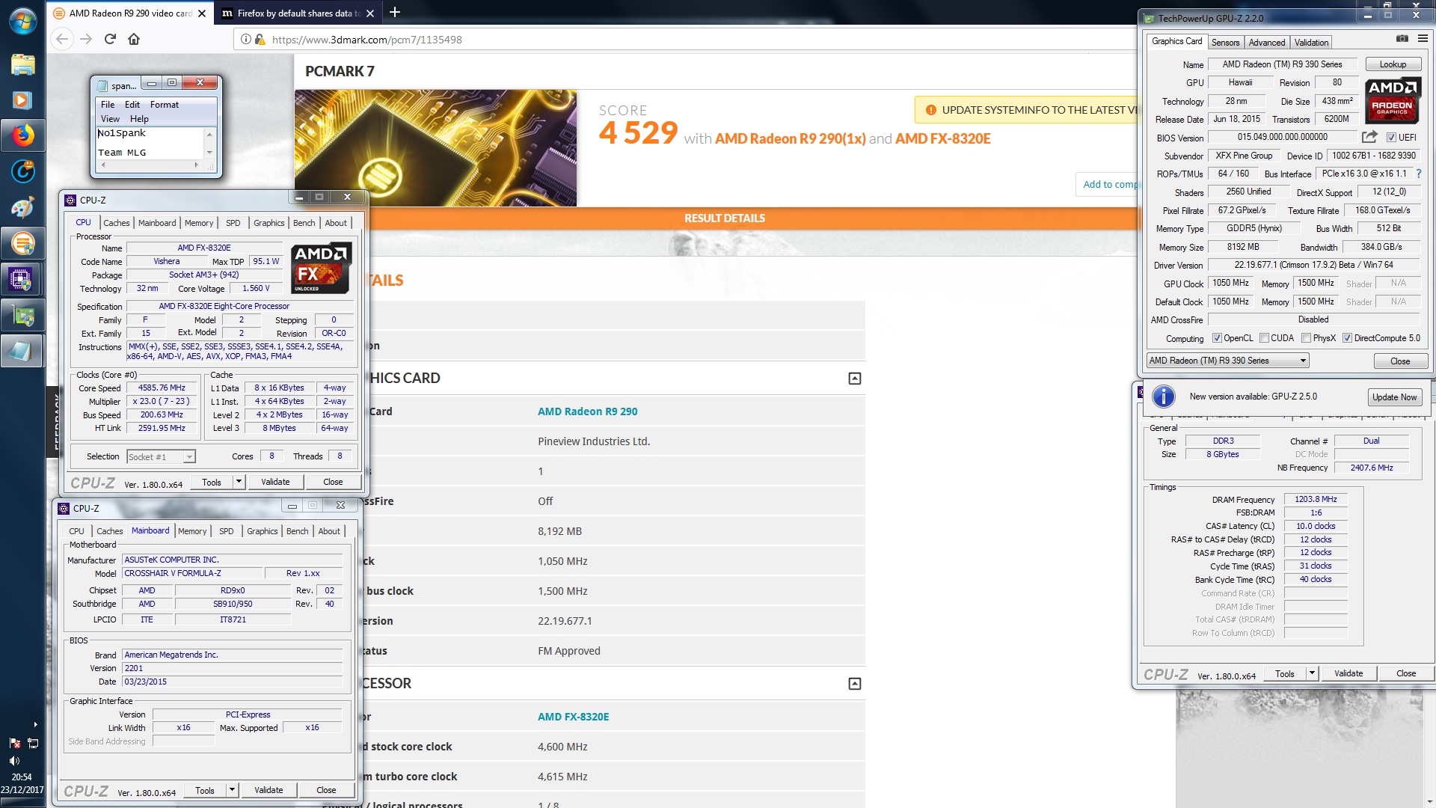Open the Validation tab in GPU-Z
This screenshot has width=1436, height=808.
(1311, 43)
